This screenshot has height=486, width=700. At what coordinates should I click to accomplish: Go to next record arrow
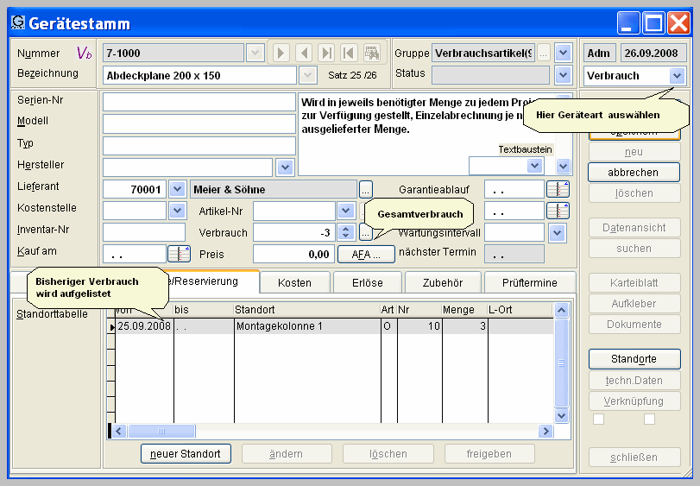click(281, 53)
